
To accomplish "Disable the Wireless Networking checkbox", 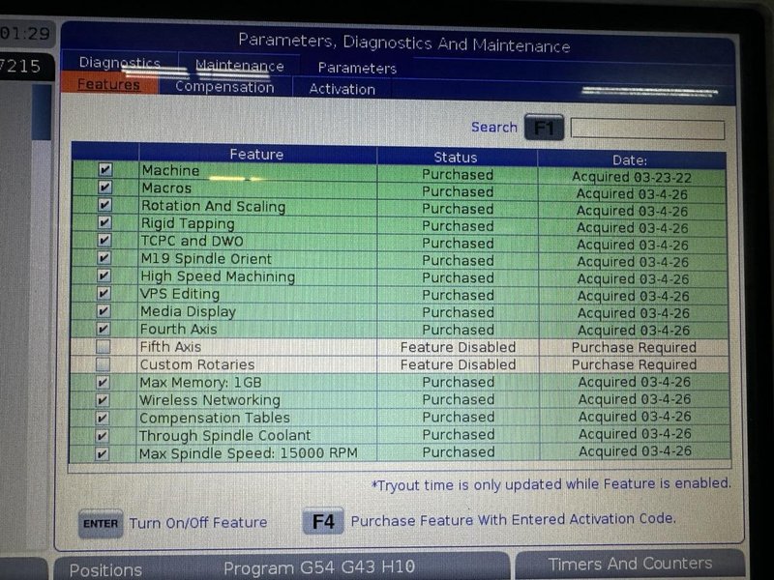I will pyautogui.click(x=104, y=400).
